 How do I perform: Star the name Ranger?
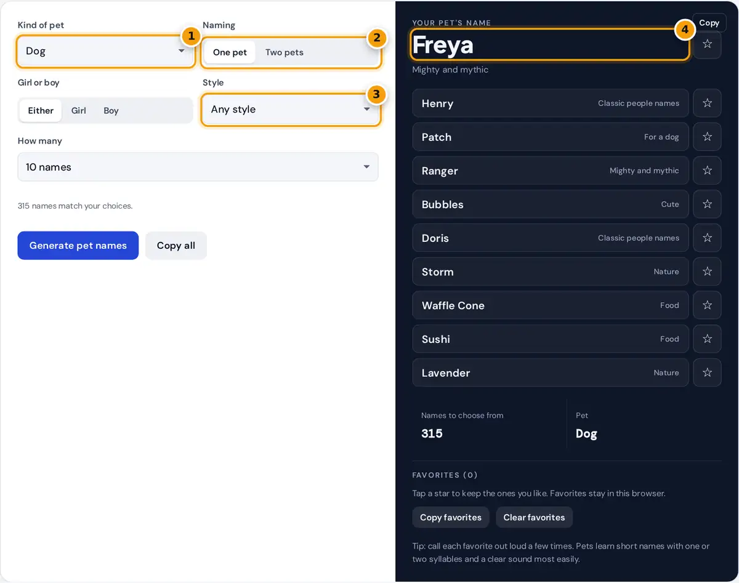pos(707,171)
